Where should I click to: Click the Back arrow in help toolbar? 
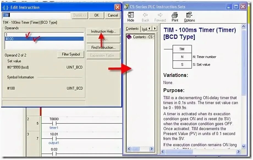point(145,17)
